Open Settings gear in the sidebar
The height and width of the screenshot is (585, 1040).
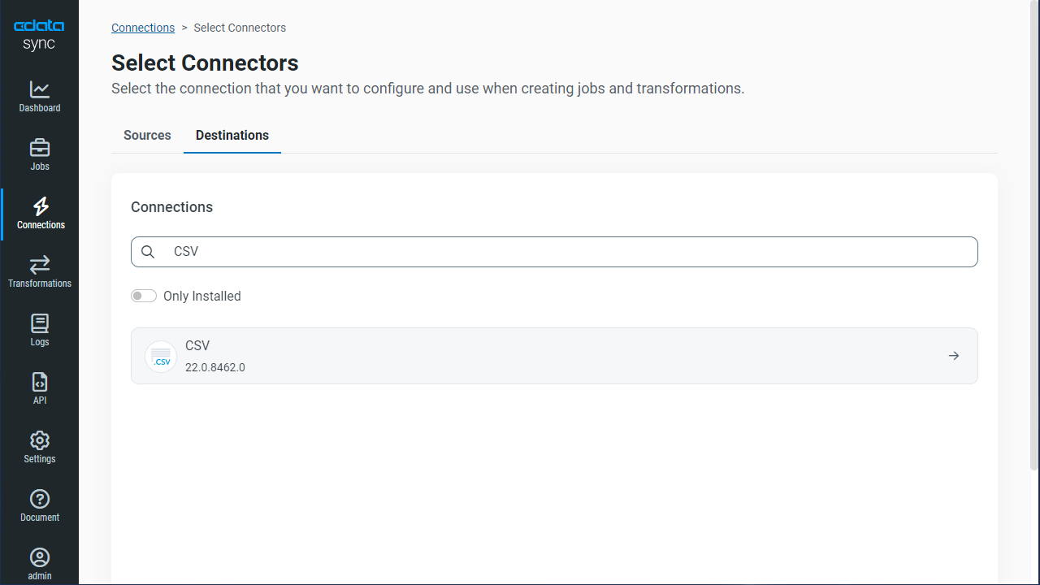click(39, 440)
